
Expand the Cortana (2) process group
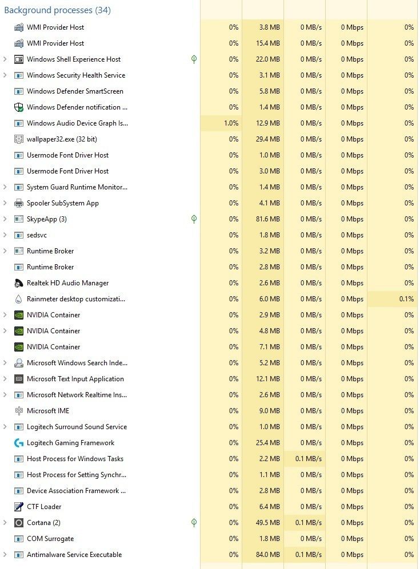point(5,523)
